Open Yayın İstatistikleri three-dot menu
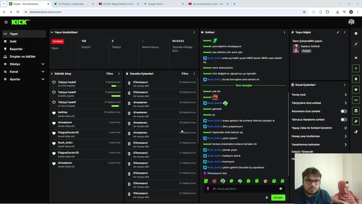Image resolution: width=362 pixels, height=204 pixels. point(194,32)
